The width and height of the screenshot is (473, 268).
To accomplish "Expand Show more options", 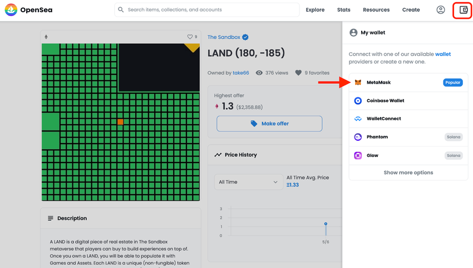I will [408, 173].
